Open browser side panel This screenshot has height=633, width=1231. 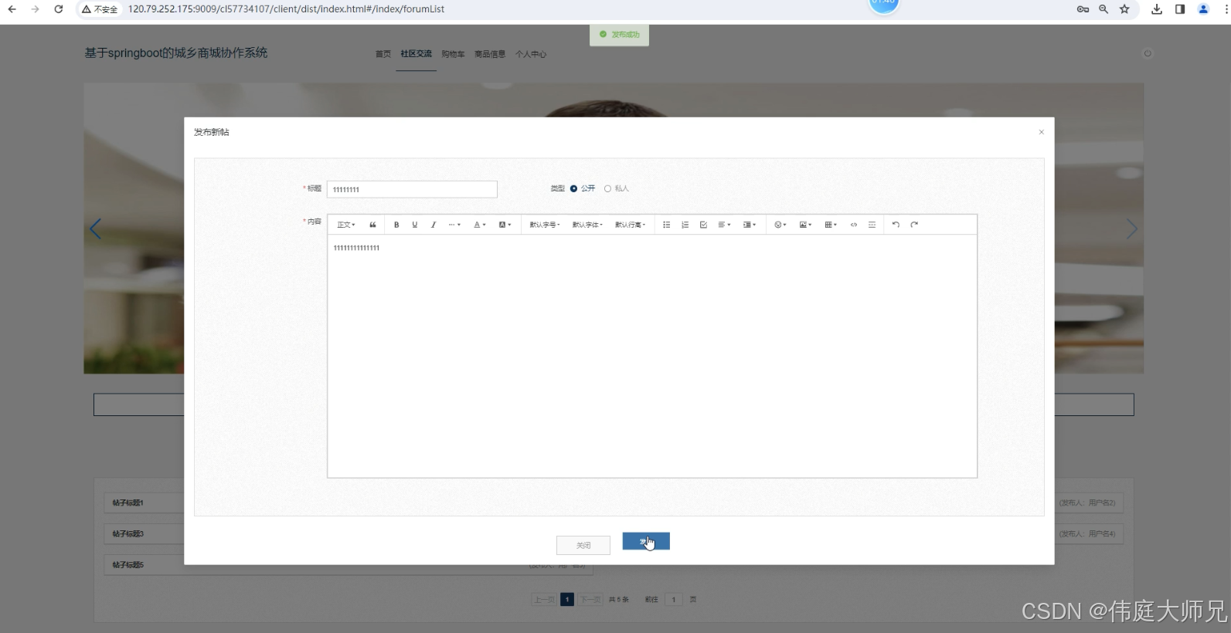1180,9
